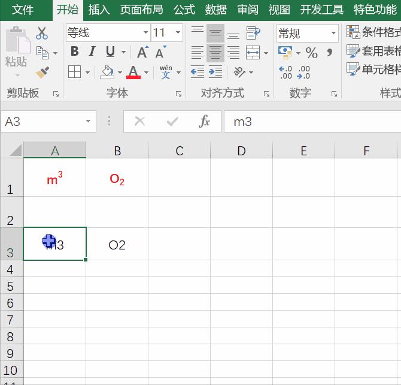The width and height of the screenshot is (401, 385).
Task: Switch to the 数据 Data tab
Action: tap(216, 10)
